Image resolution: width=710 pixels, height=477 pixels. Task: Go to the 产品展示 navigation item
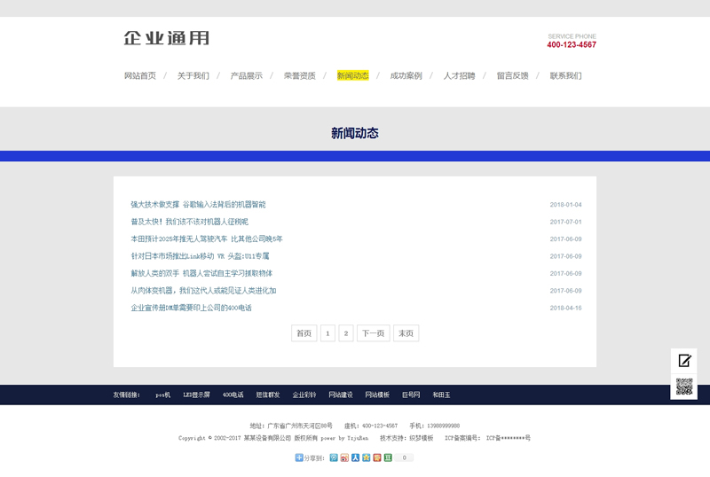[x=247, y=76]
